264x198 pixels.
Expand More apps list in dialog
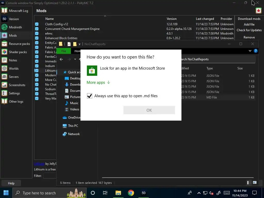pos(98,82)
